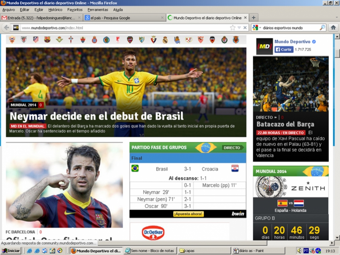Screen dimensions: 340x255
Task: Open the FC Barcelona crest link
Action: click(47, 40)
